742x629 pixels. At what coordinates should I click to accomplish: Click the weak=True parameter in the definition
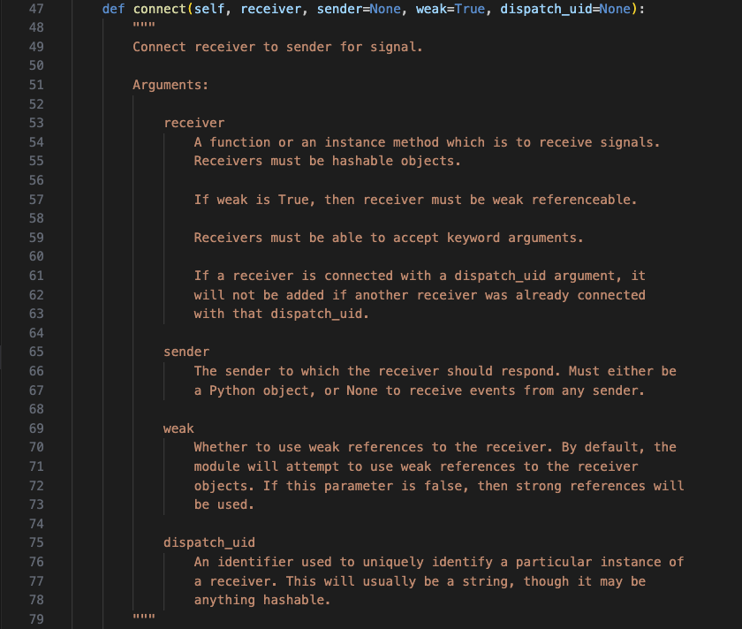point(450,9)
